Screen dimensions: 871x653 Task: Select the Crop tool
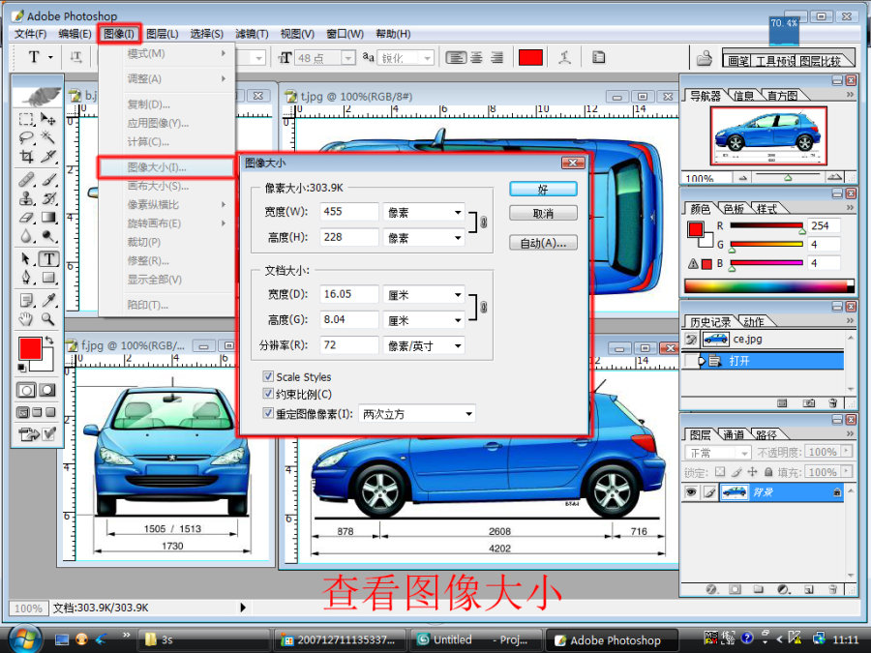coord(26,157)
